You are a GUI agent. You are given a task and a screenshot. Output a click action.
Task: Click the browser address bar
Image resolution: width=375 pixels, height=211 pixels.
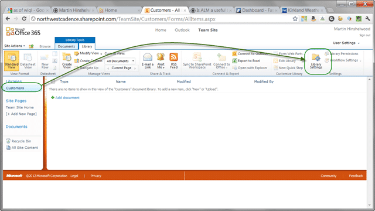(x=160, y=19)
